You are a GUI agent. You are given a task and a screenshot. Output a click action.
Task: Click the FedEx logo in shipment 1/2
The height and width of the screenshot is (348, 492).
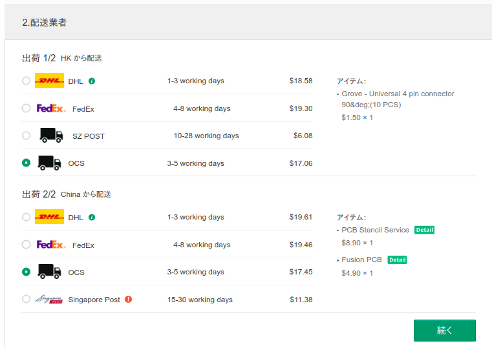pos(51,108)
